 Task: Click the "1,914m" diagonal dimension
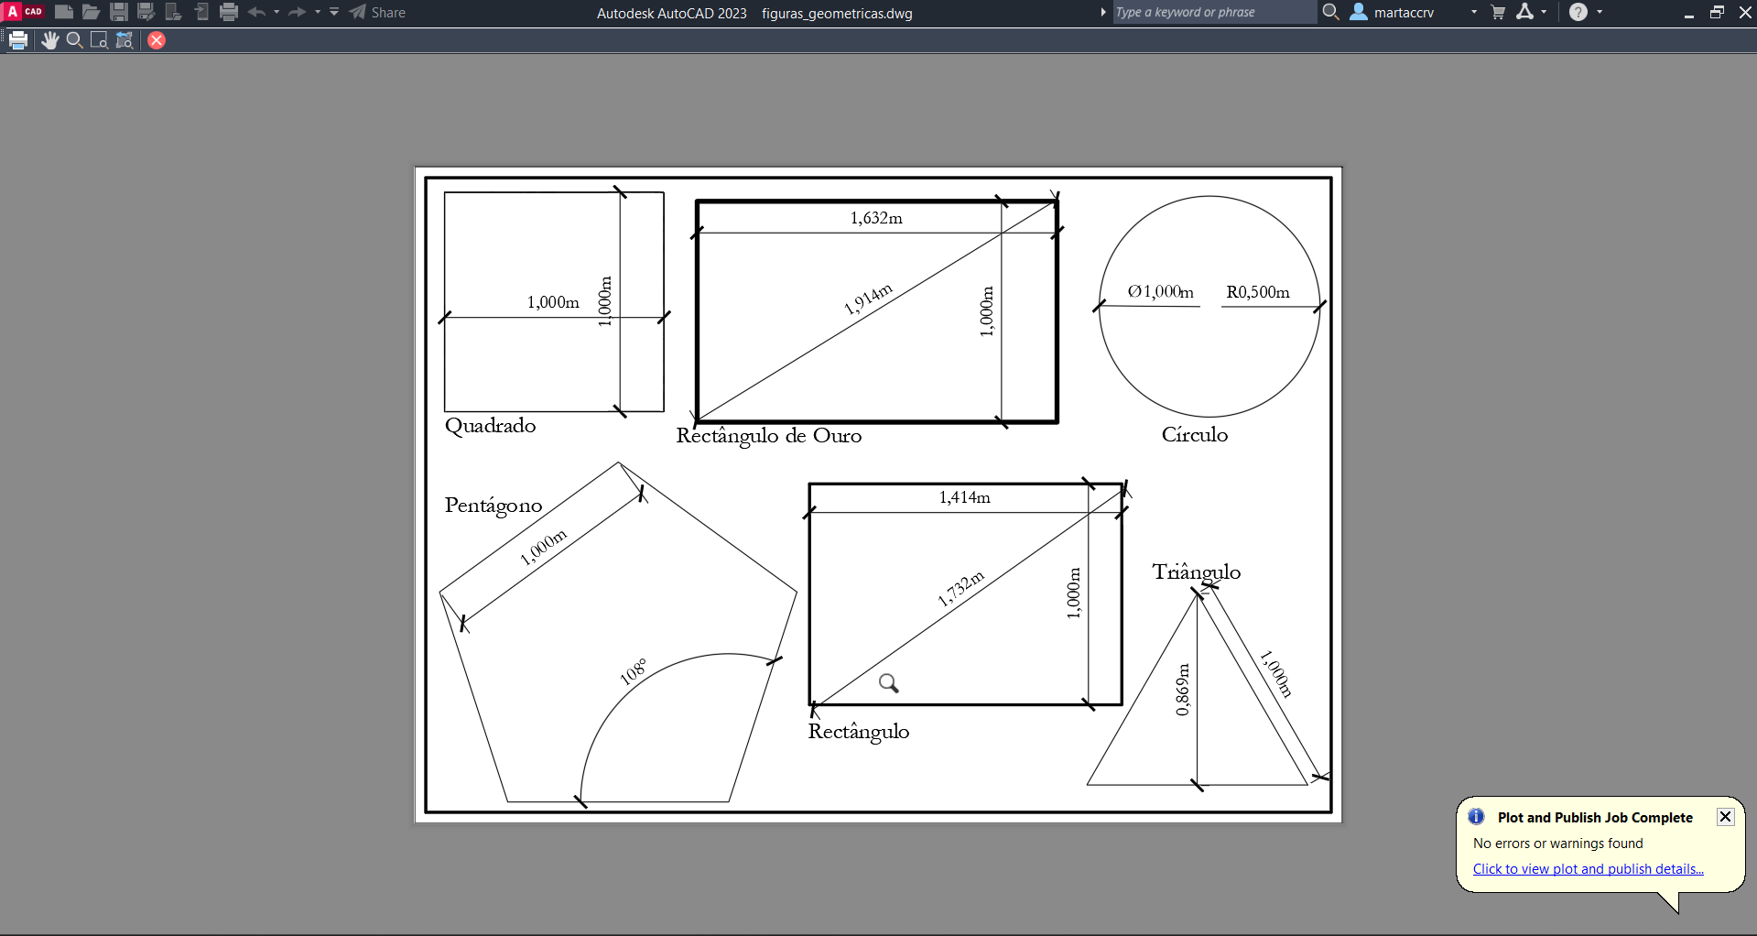[x=868, y=299]
